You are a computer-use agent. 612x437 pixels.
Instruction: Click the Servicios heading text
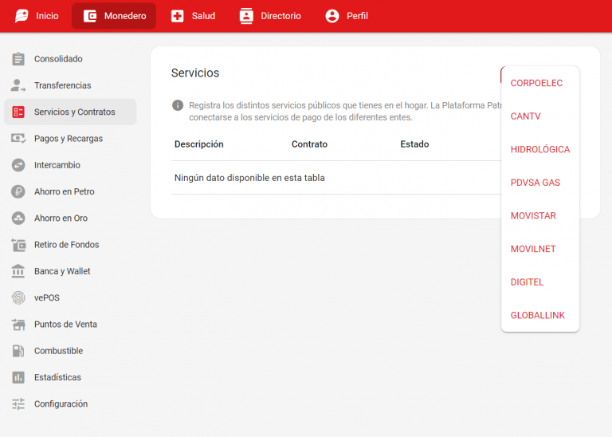[x=195, y=73]
